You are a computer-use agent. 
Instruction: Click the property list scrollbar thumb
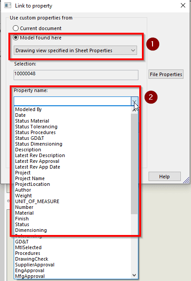134,164
